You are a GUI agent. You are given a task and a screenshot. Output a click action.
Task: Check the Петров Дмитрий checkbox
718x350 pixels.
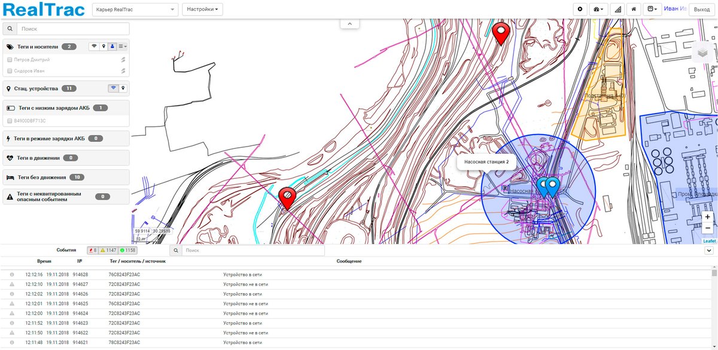[9, 60]
